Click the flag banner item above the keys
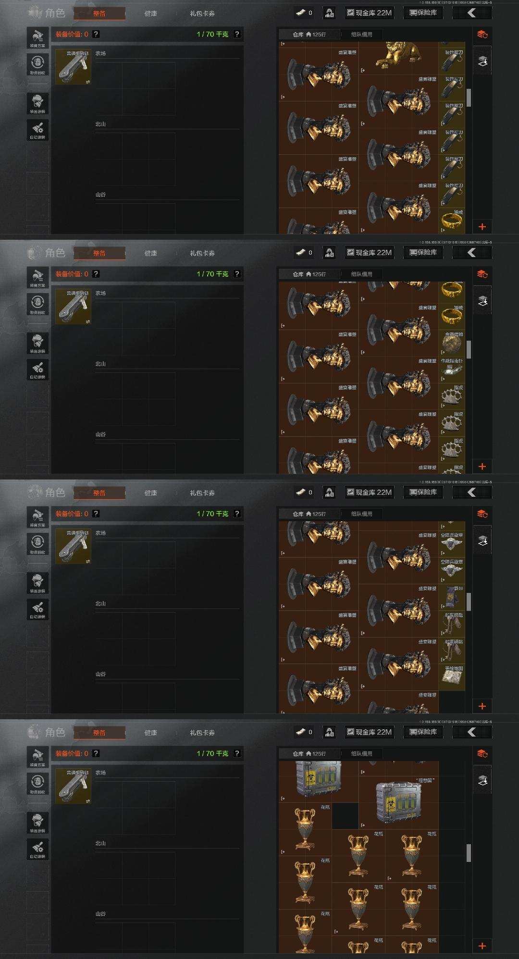 [452, 597]
